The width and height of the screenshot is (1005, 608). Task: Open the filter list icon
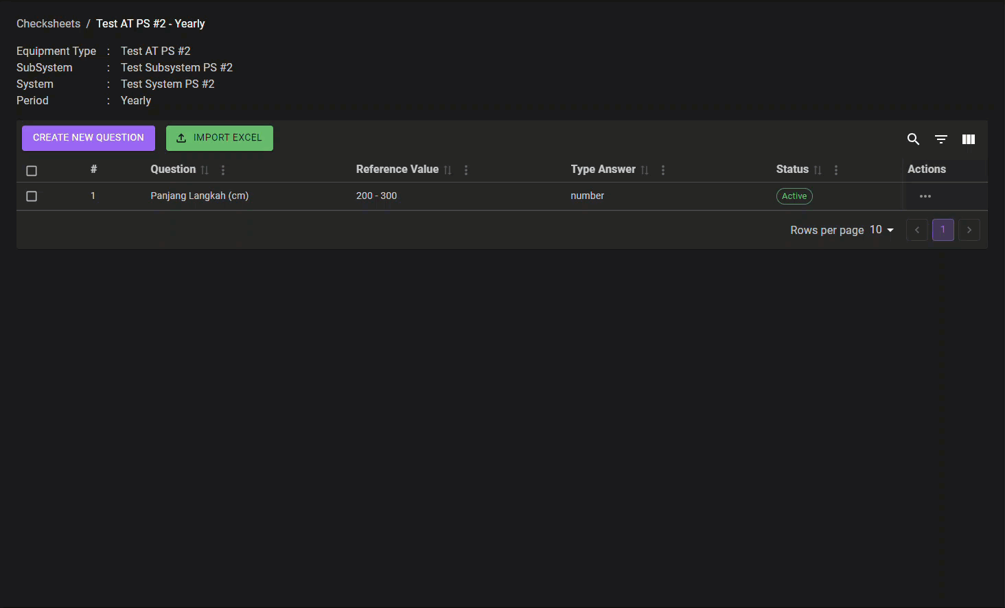coord(941,139)
